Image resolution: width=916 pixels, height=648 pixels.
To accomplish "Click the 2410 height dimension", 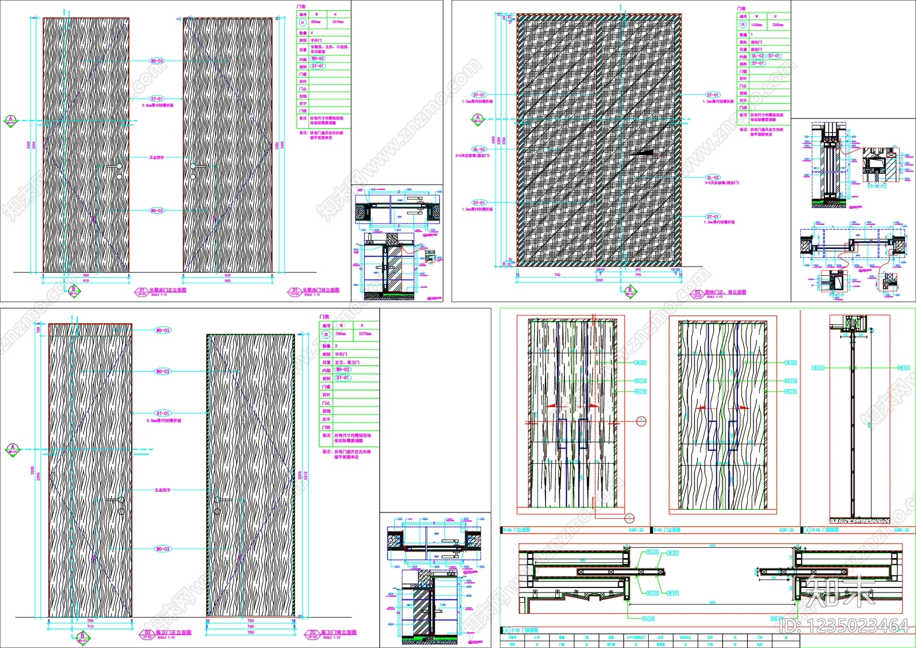I will tap(306, 475).
